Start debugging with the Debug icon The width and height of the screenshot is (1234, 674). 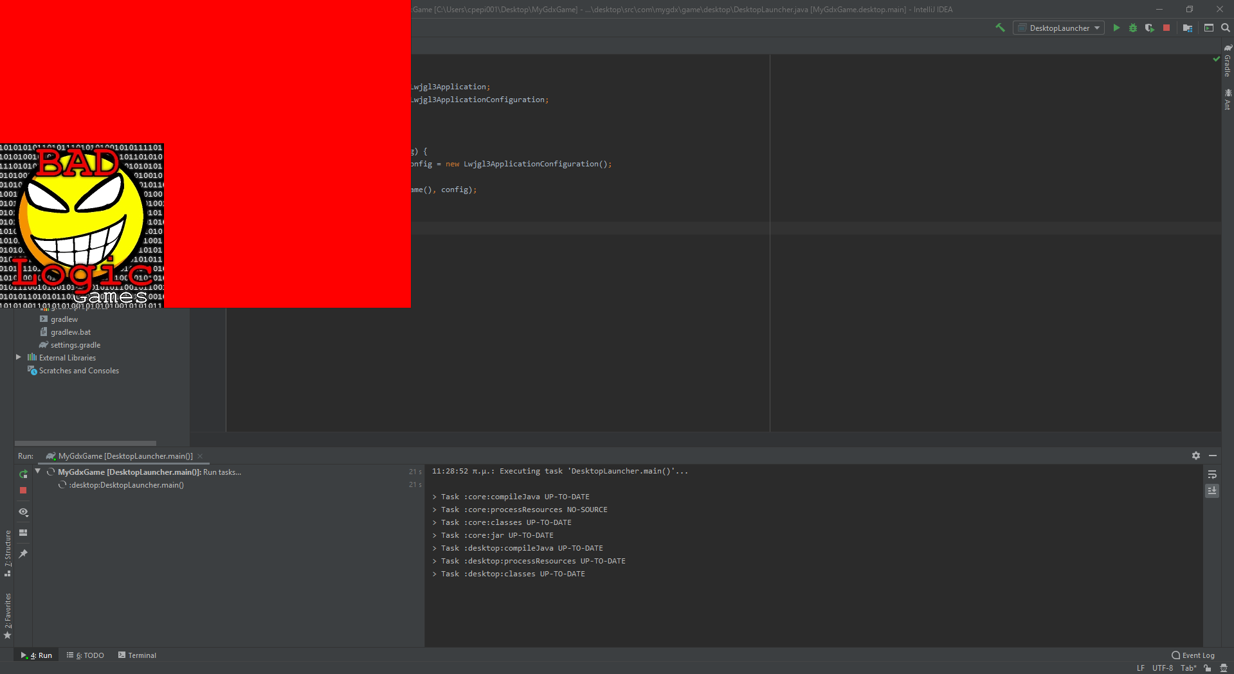[1132, 28]
